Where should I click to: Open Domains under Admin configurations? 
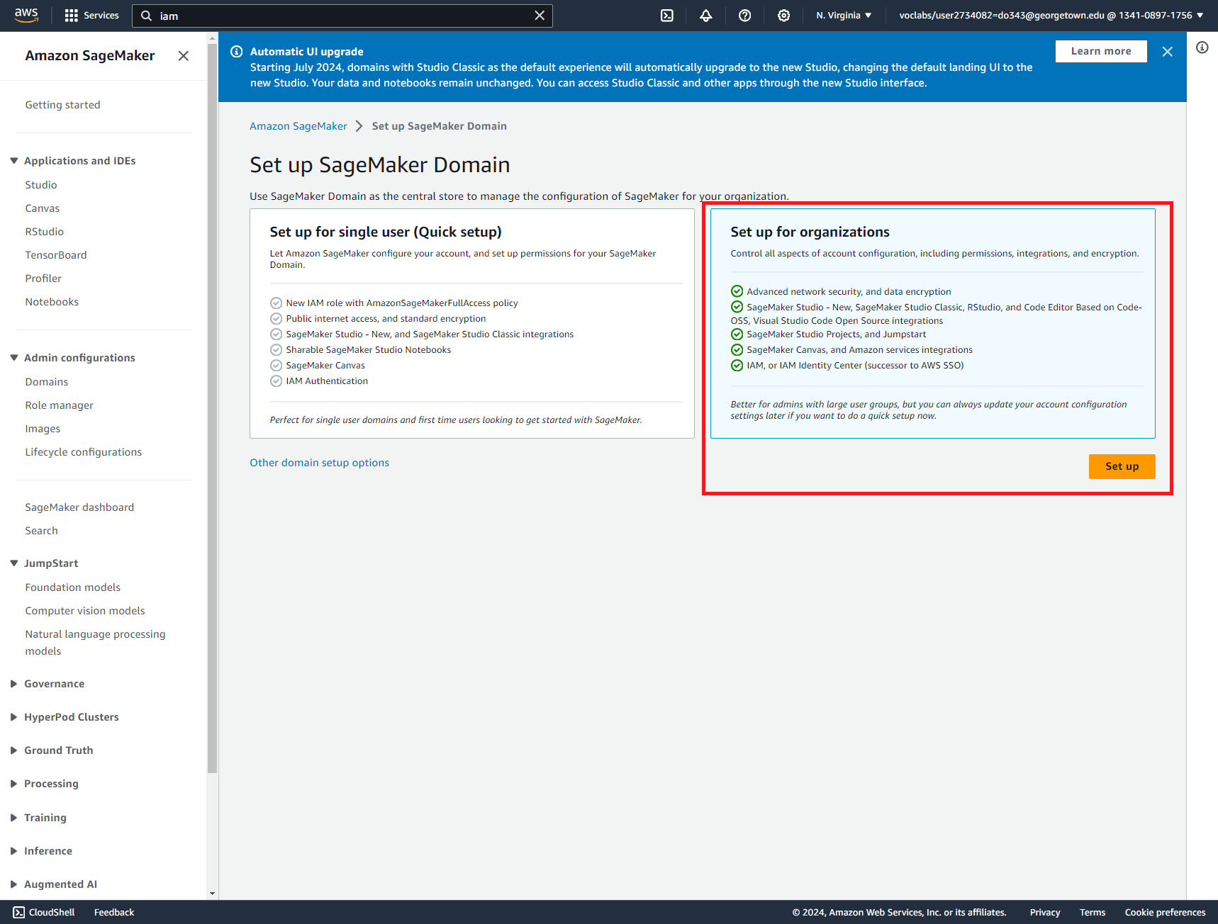(x=47, y=382)
